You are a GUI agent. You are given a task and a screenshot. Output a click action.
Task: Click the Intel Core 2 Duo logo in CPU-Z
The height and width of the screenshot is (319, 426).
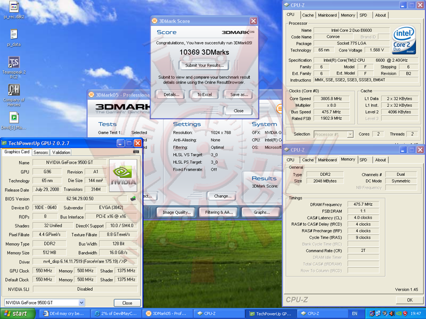pos(404,40)
